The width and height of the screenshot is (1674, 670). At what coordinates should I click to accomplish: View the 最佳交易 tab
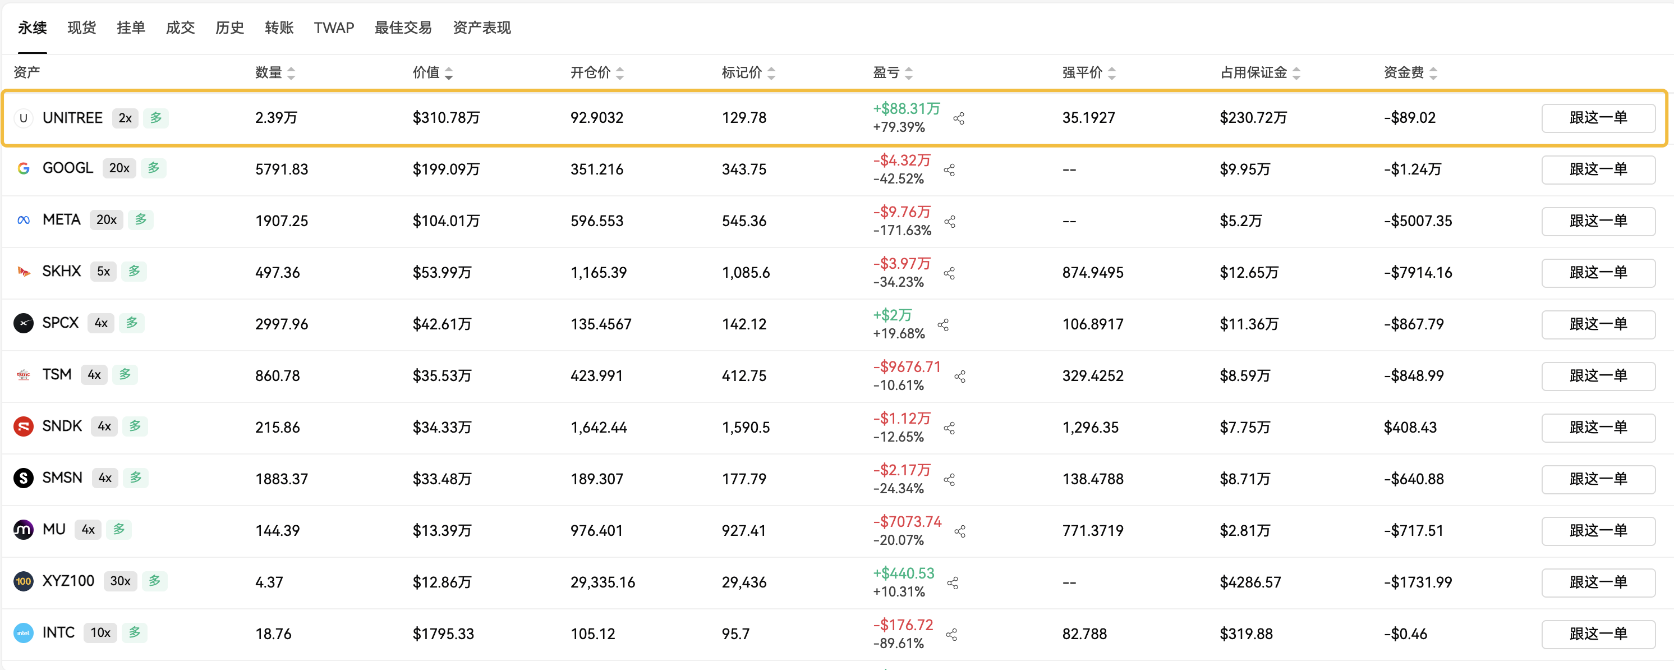(x=403, y=27)
